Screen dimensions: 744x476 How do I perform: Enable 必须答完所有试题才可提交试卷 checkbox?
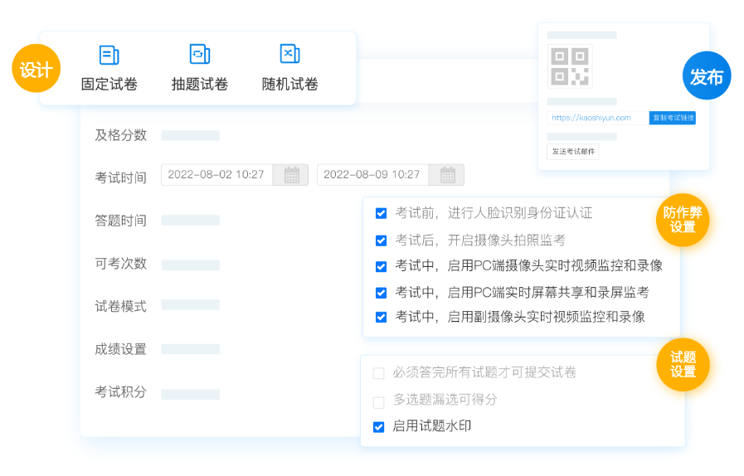point(378,373)
